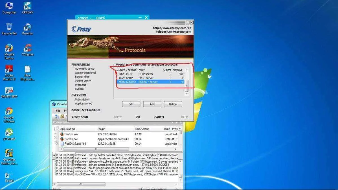
Task: Click the OVERVIEW heading
Action: [79, 95]
